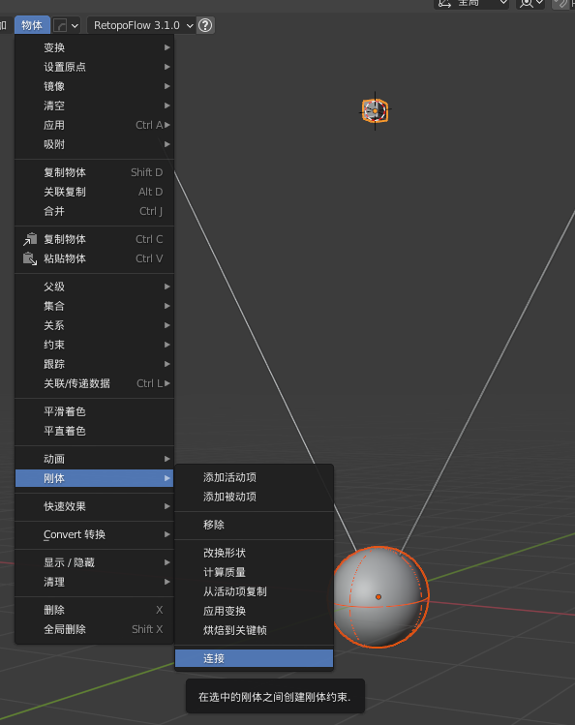Viewport: 575px width, 725px height.
Task: Choose 全局删除 Shift X
Action: pos(94,630)
